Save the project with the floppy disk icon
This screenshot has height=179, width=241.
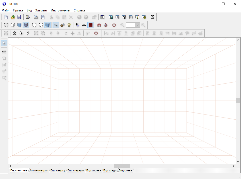[x=19, y=17]
